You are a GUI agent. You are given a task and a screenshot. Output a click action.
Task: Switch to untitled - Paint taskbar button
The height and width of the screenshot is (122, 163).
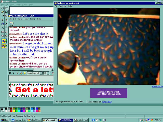click(x=81, y=120)
